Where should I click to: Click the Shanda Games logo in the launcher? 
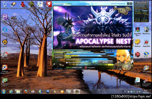90,68
